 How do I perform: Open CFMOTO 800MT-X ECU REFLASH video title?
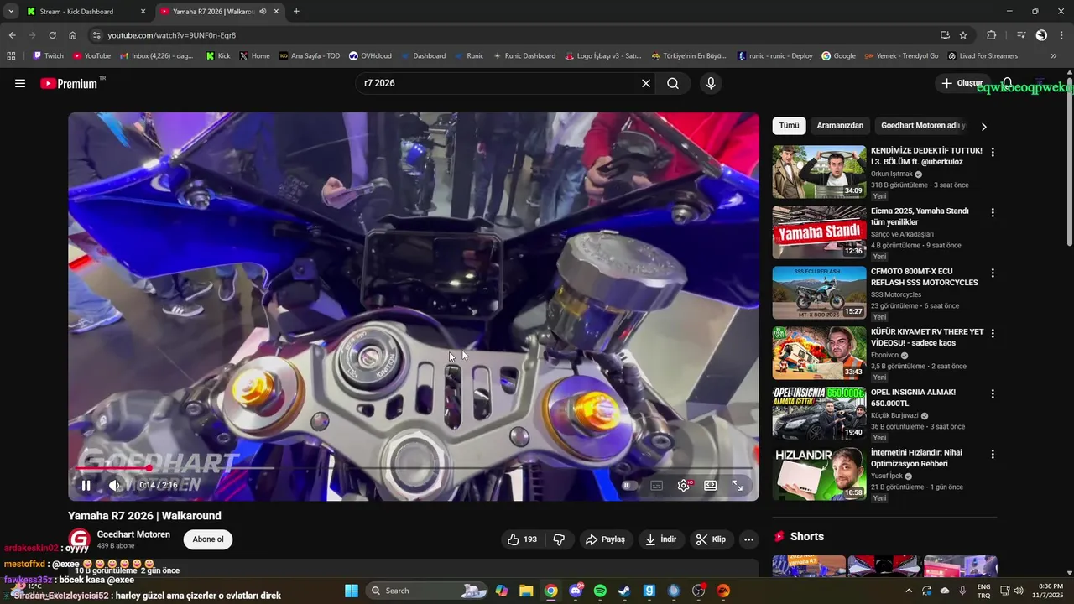925,277
